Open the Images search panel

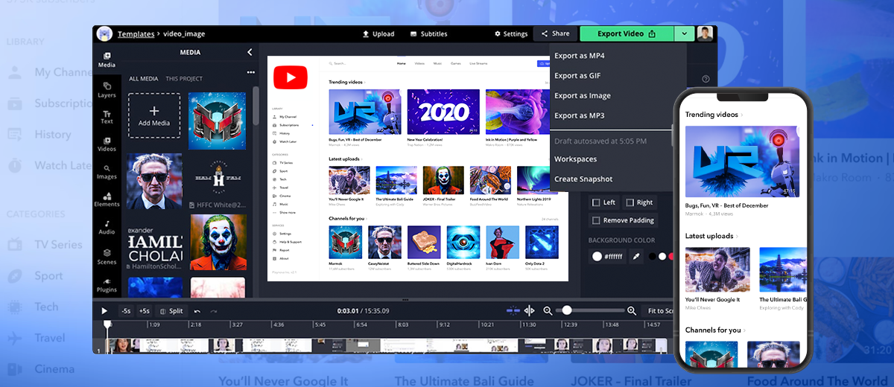(x=107, y=172)
